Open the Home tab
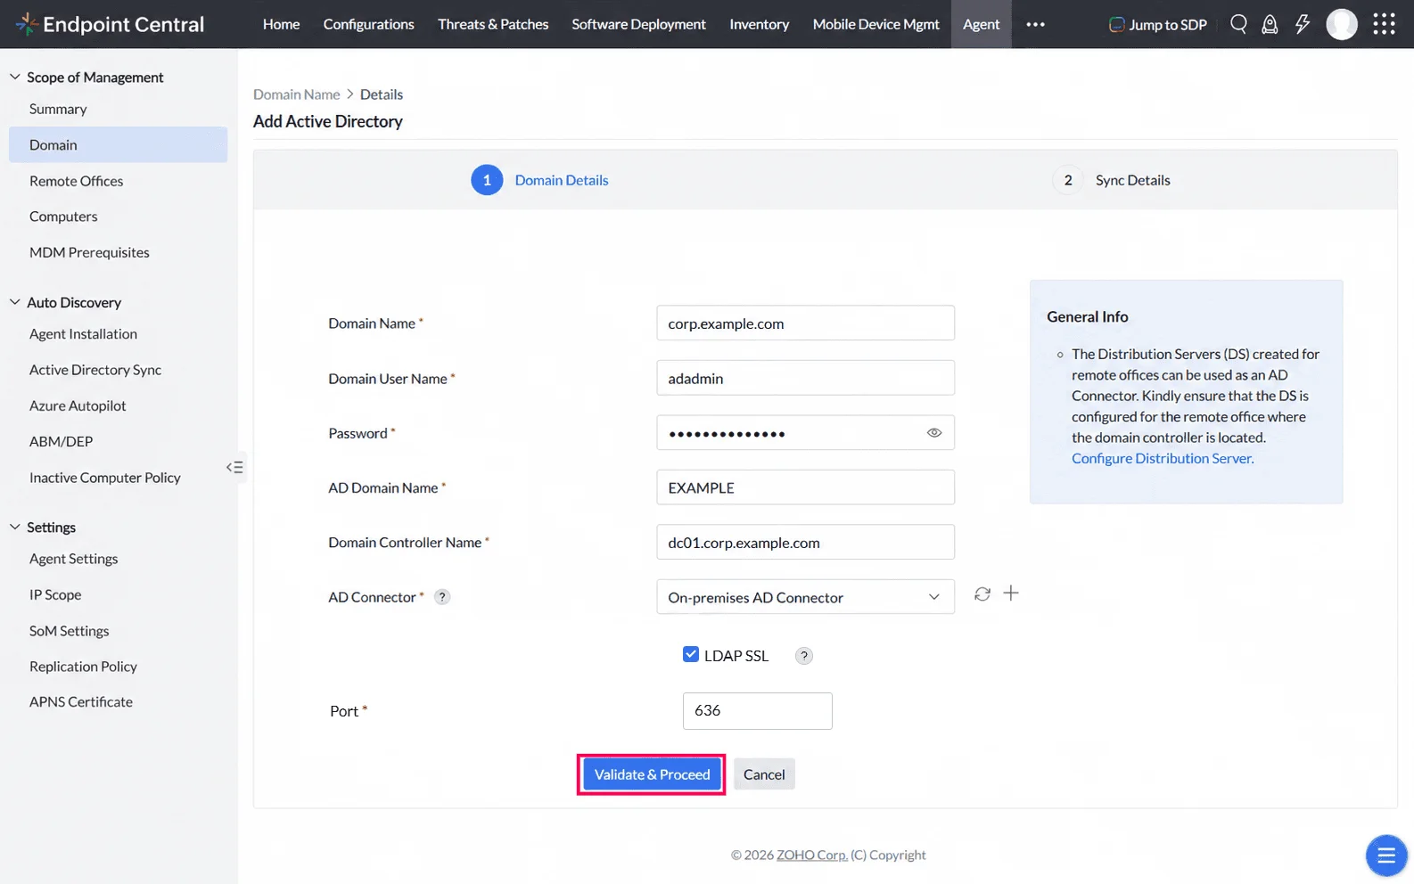This screenshot has width=1414, height=884. (281, 24)
